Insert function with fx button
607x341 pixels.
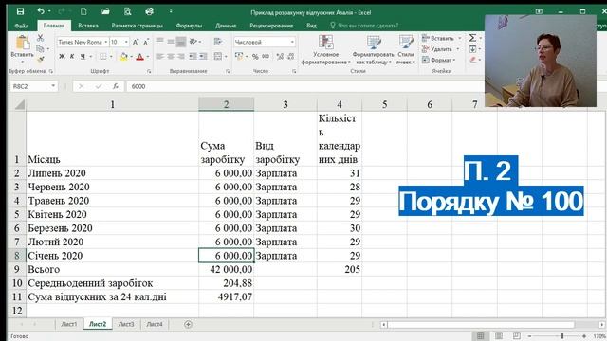116,86
